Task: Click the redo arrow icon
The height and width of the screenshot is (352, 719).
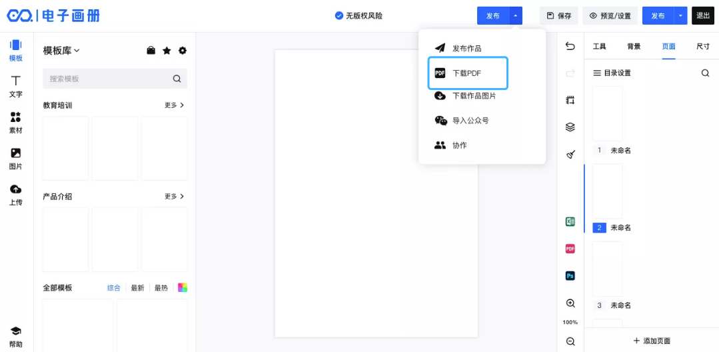Action: pos(570,73)
